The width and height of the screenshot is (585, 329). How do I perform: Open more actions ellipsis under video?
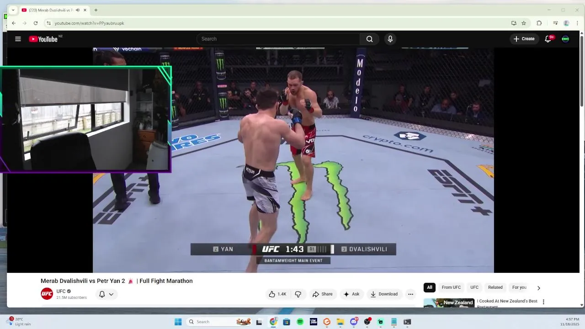[410, 294]
